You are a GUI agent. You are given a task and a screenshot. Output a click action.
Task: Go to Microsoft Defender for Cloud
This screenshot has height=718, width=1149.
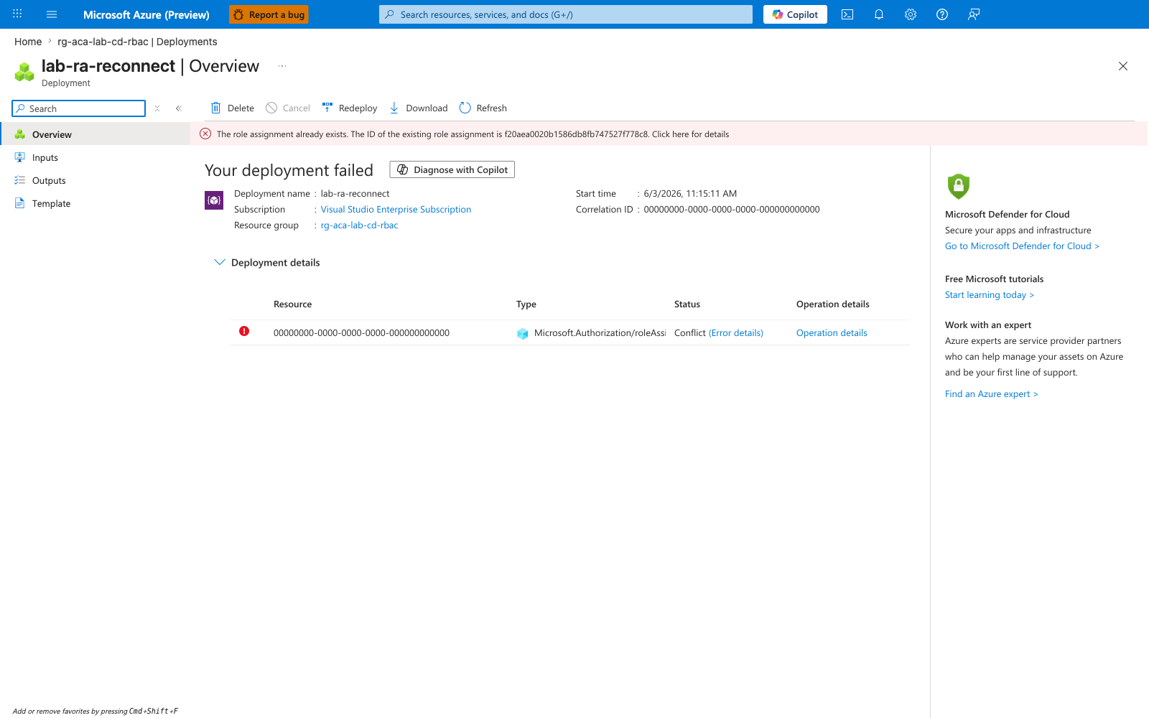[1022, 246]
